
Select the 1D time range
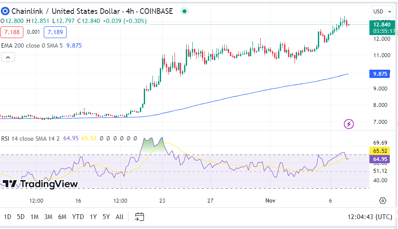[8, 216]
